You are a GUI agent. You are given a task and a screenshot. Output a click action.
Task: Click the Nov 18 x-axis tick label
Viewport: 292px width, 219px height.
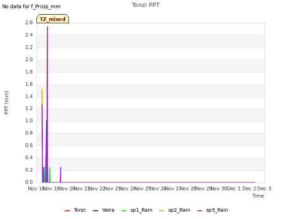[36, 188]
